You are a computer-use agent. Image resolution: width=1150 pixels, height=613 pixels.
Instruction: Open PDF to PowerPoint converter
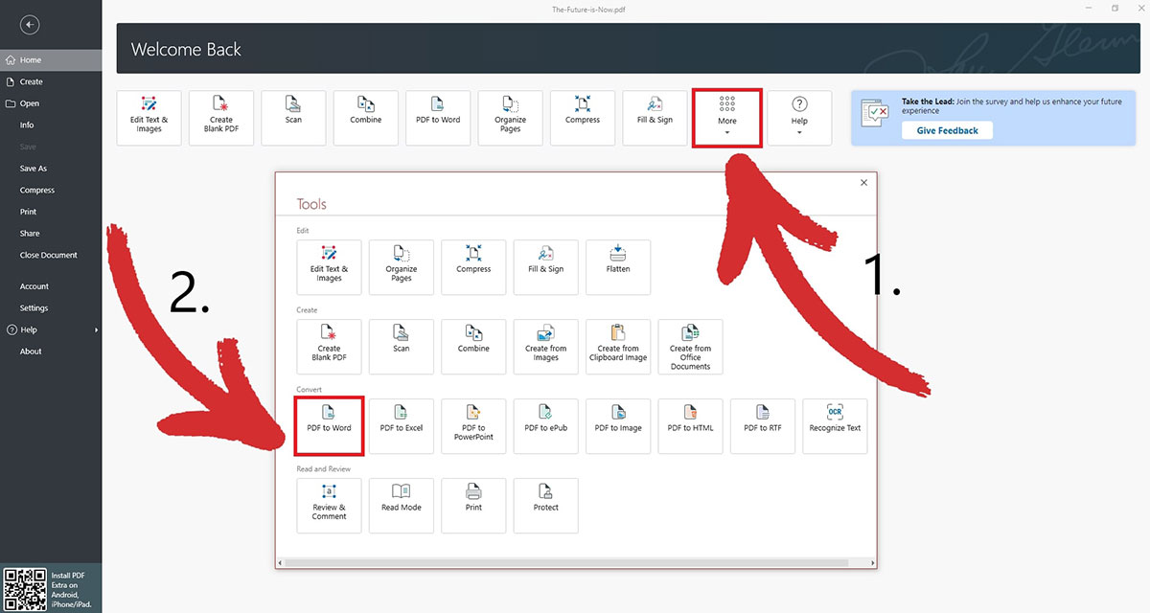tap(473, 426)
